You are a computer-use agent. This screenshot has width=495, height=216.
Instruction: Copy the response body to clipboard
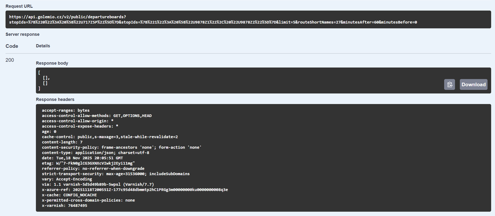pos(450,84)
